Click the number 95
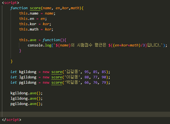The width and height of the screenshot is (170, 124). coord(87,72)
